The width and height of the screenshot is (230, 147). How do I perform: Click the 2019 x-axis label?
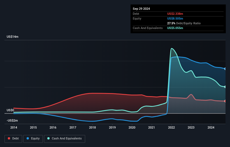(112, 127)
